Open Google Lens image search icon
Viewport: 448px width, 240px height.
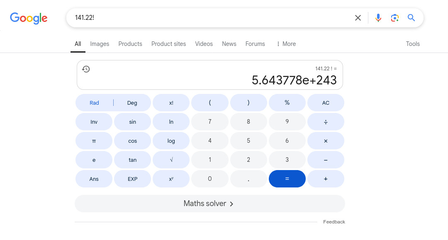click(x=394, y=18)
